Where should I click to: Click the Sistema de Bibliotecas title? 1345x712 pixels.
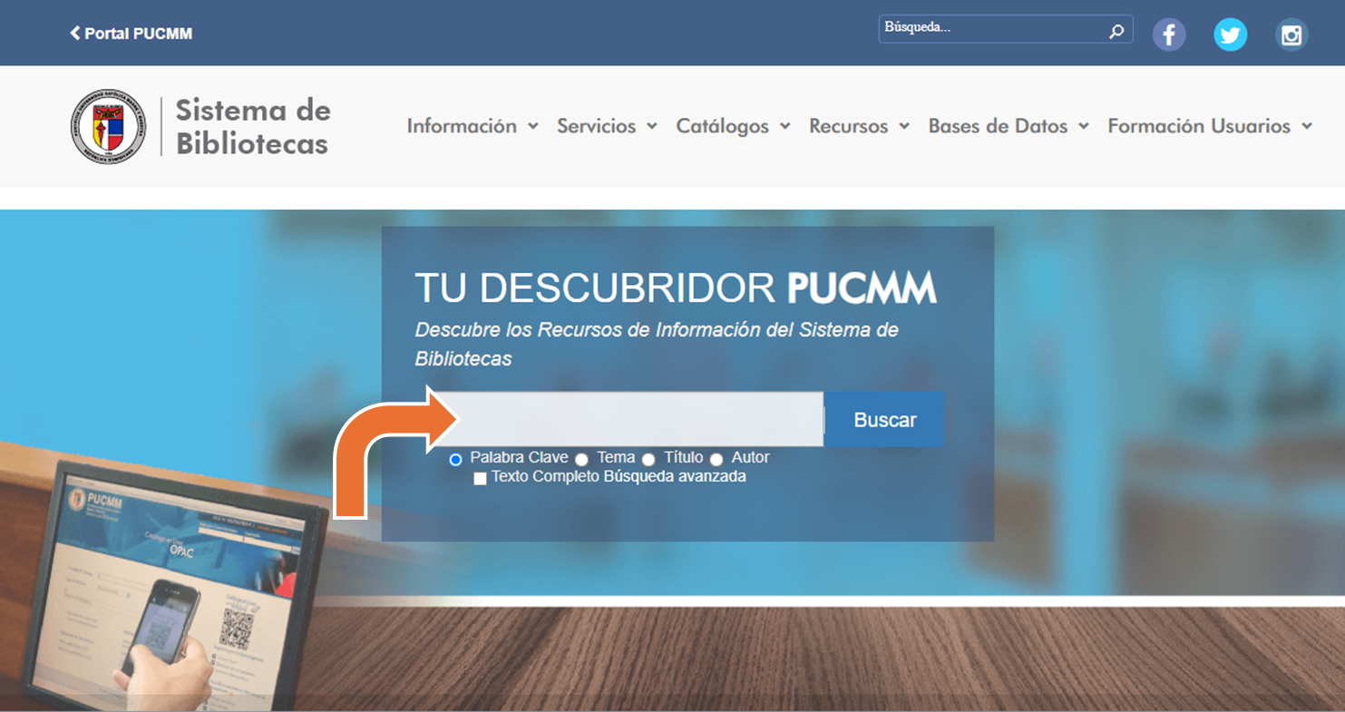tap(252, 126)
